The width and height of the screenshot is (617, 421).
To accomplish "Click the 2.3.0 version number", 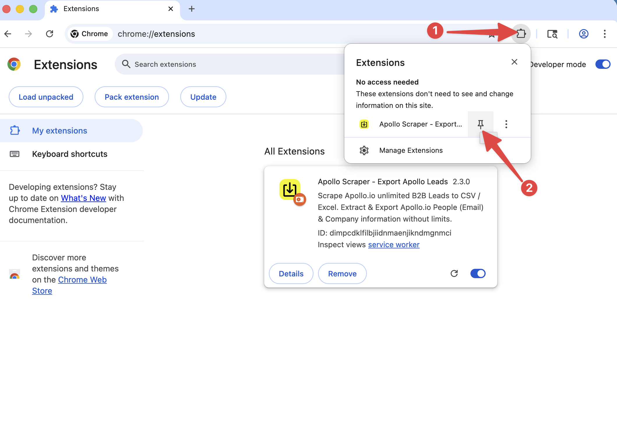I will (461, 182).
